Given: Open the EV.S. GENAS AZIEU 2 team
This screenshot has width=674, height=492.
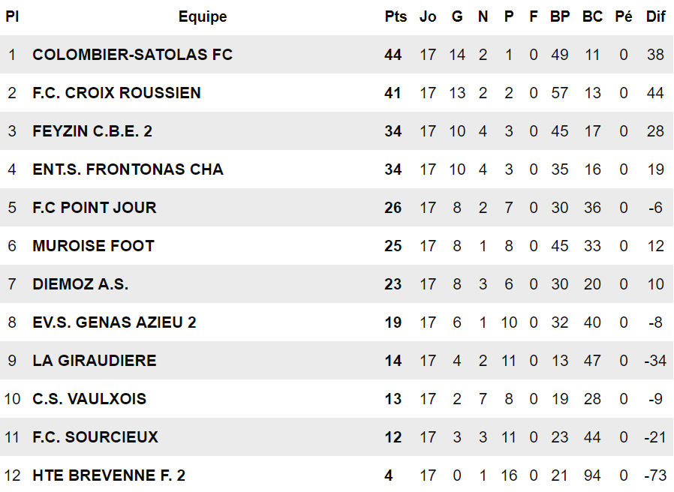Looking at the screenshot, I should click(114, 322).
